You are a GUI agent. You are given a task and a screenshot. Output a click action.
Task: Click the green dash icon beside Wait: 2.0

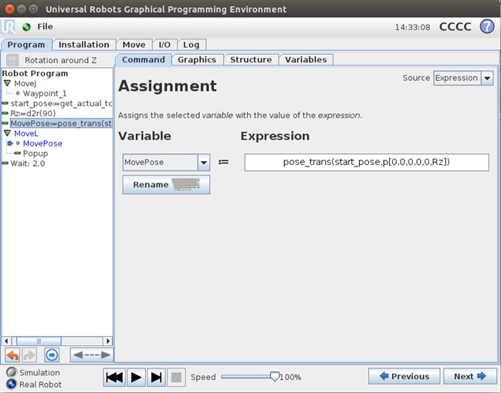[x=5, y=163]
